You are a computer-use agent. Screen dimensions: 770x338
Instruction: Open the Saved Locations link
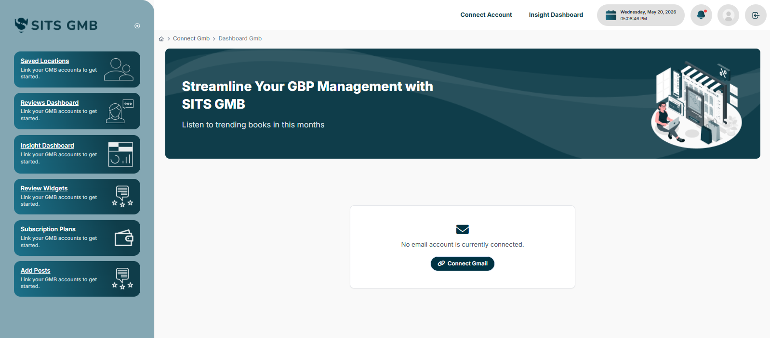(45, 61)
